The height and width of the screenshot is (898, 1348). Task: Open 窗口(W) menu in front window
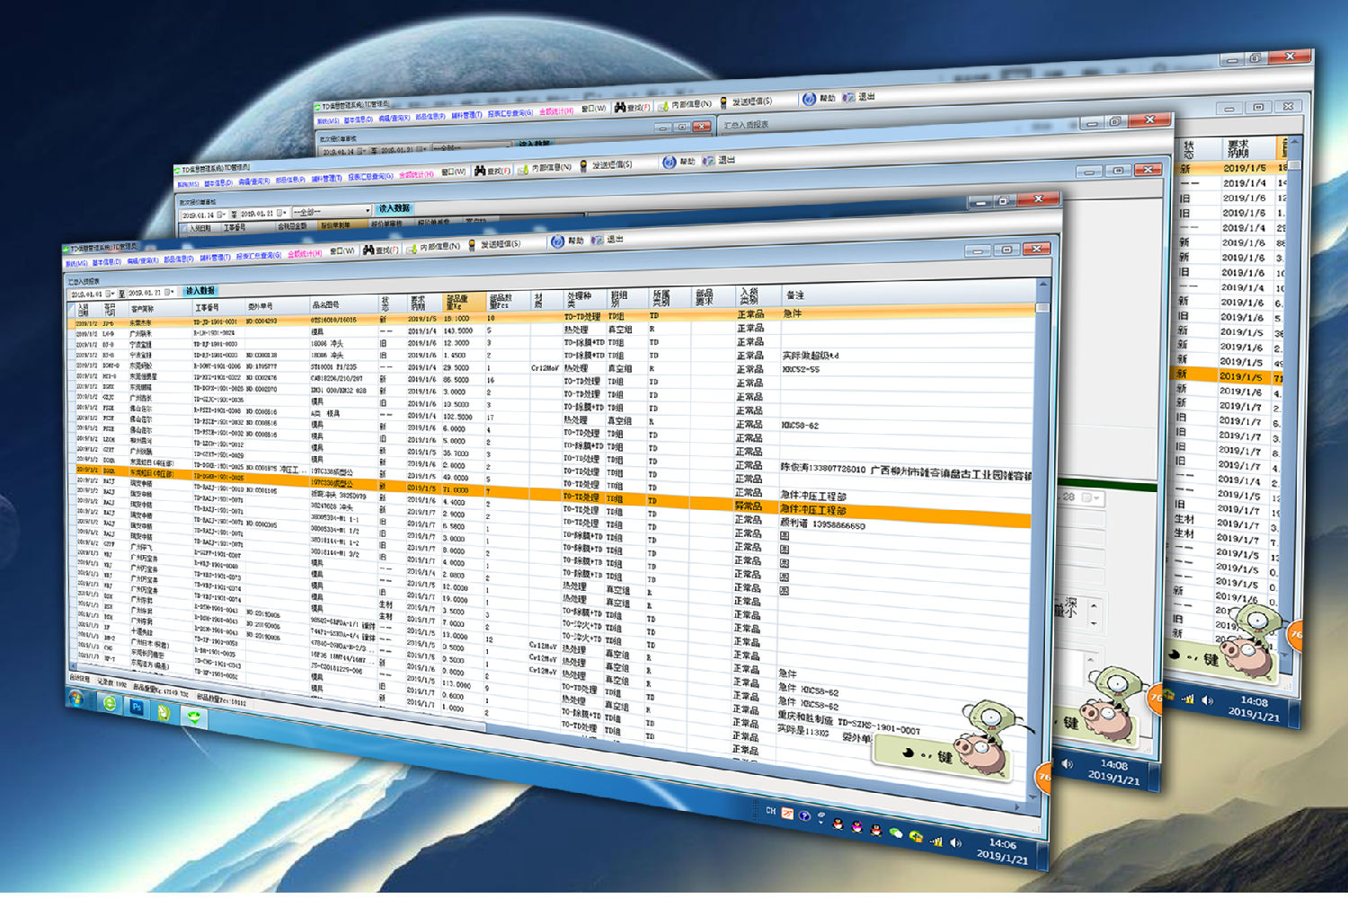342,251
